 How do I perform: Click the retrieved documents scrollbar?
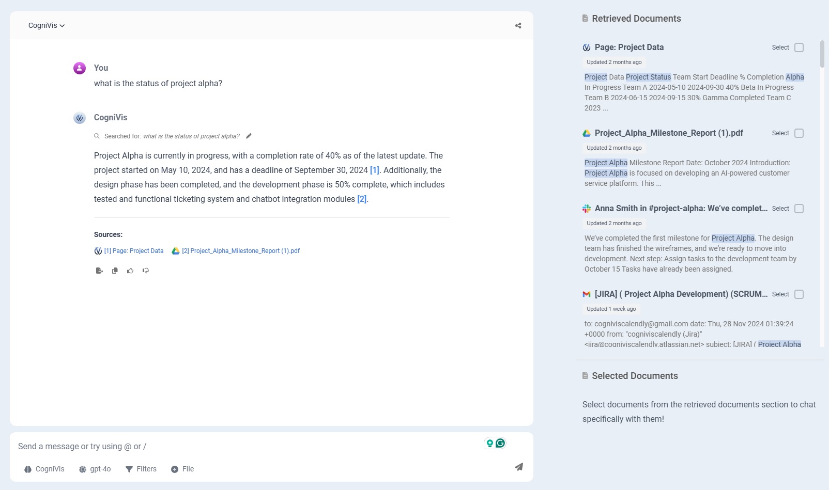coord(822,54)
